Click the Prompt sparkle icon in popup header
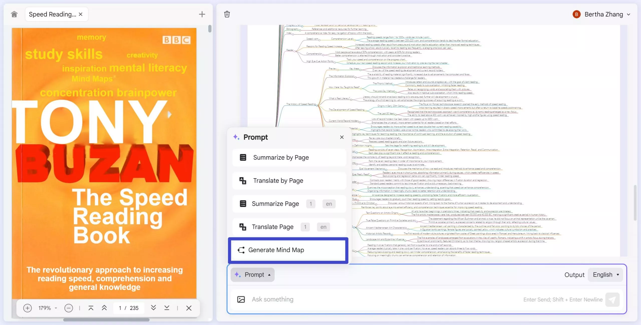Viewport: 641px width, 325px height. point(236,137)
